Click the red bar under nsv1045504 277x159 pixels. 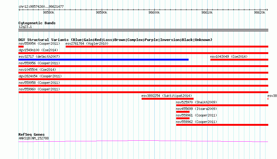click(143, 73)
